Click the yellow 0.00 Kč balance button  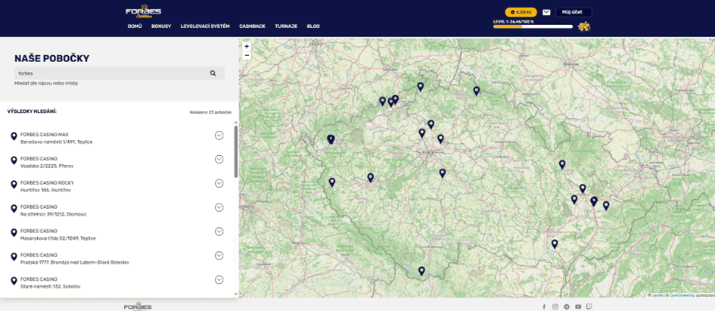pyautogui.click(x=521, y=12)
